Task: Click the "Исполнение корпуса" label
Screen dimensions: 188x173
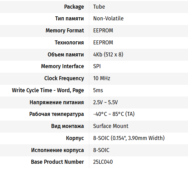Action: [x=58, y=150]
